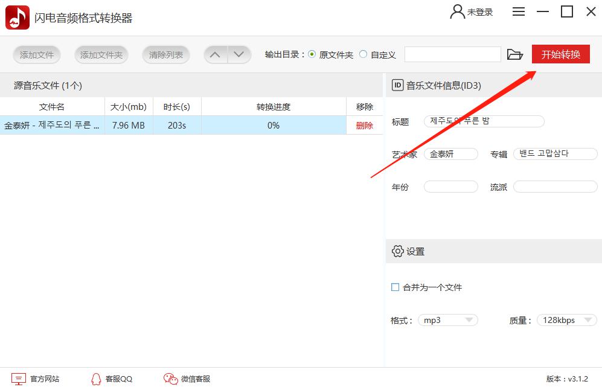The image size is (602, 390).
Task: Click the 未登录 user account icon
Action: click(x=456, y=11)
